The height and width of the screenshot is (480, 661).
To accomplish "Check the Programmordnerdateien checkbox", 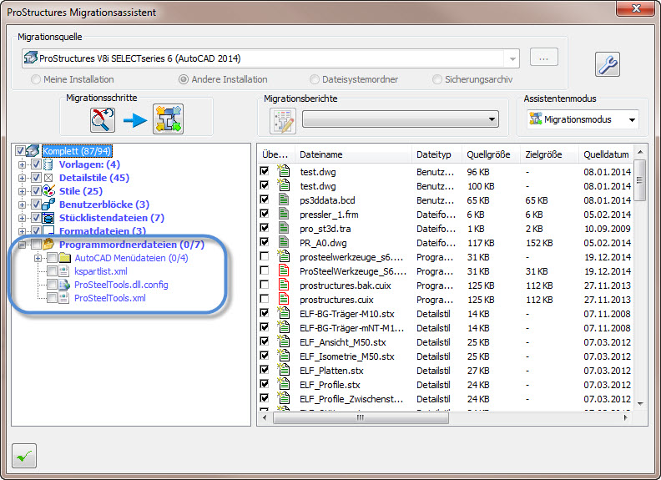I will pos(36,245).
